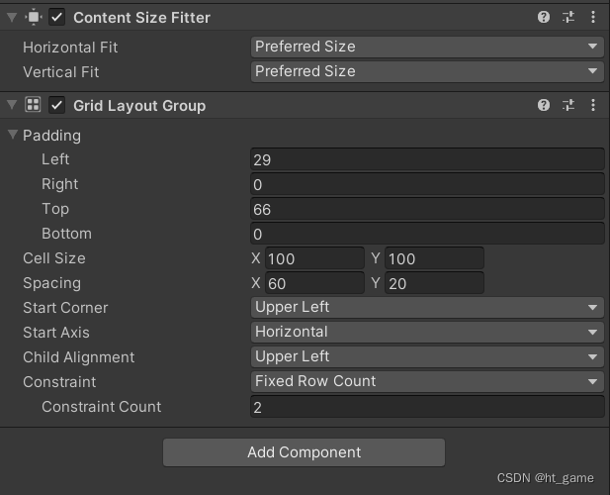This screenshot has height=495, width=610.
Task: Click the Padding Bottom field
Action: [x=427, y=234]
